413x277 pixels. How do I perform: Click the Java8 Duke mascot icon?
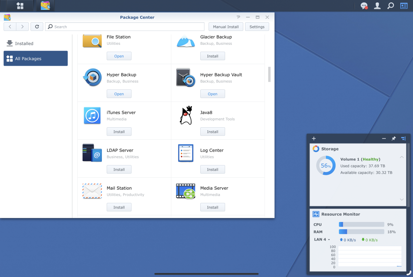(x=186, y=115)
